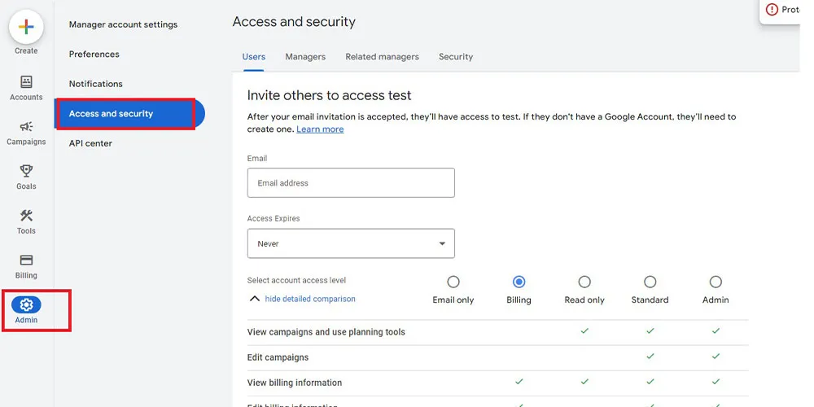The image size is (814, 407).
Task: Choose the Admin access level radio button
Action: [x=716, y=282]
